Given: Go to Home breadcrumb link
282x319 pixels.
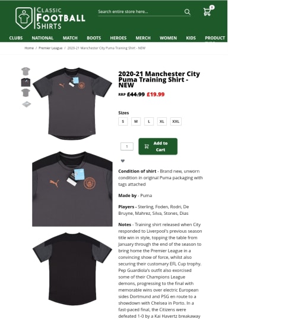Looking at the screenshot, I should (29, 48).
